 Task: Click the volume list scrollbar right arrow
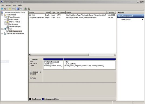[115, 55]
